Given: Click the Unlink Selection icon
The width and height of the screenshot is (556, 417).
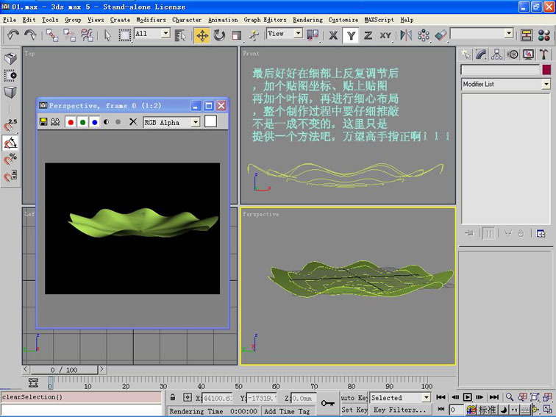Looking at the screenshot, I should coord(69,35).
